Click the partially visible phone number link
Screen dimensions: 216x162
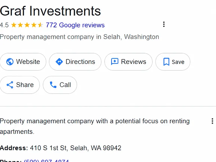46,161
